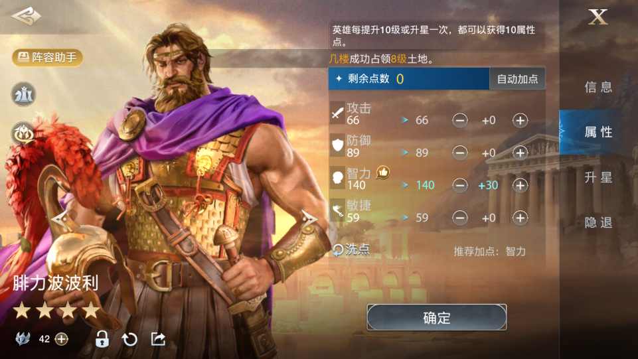Open the flame emblem skill icon
The width and height of the screenshot is (638, 359).
tap(24, 134)
